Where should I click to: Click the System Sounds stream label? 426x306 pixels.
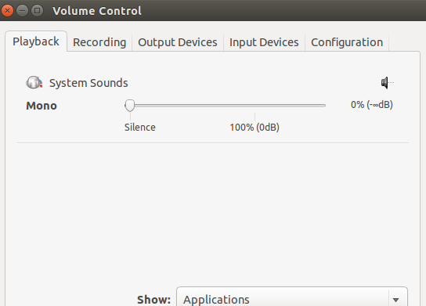pyautogui.click(x=88, y=83)
